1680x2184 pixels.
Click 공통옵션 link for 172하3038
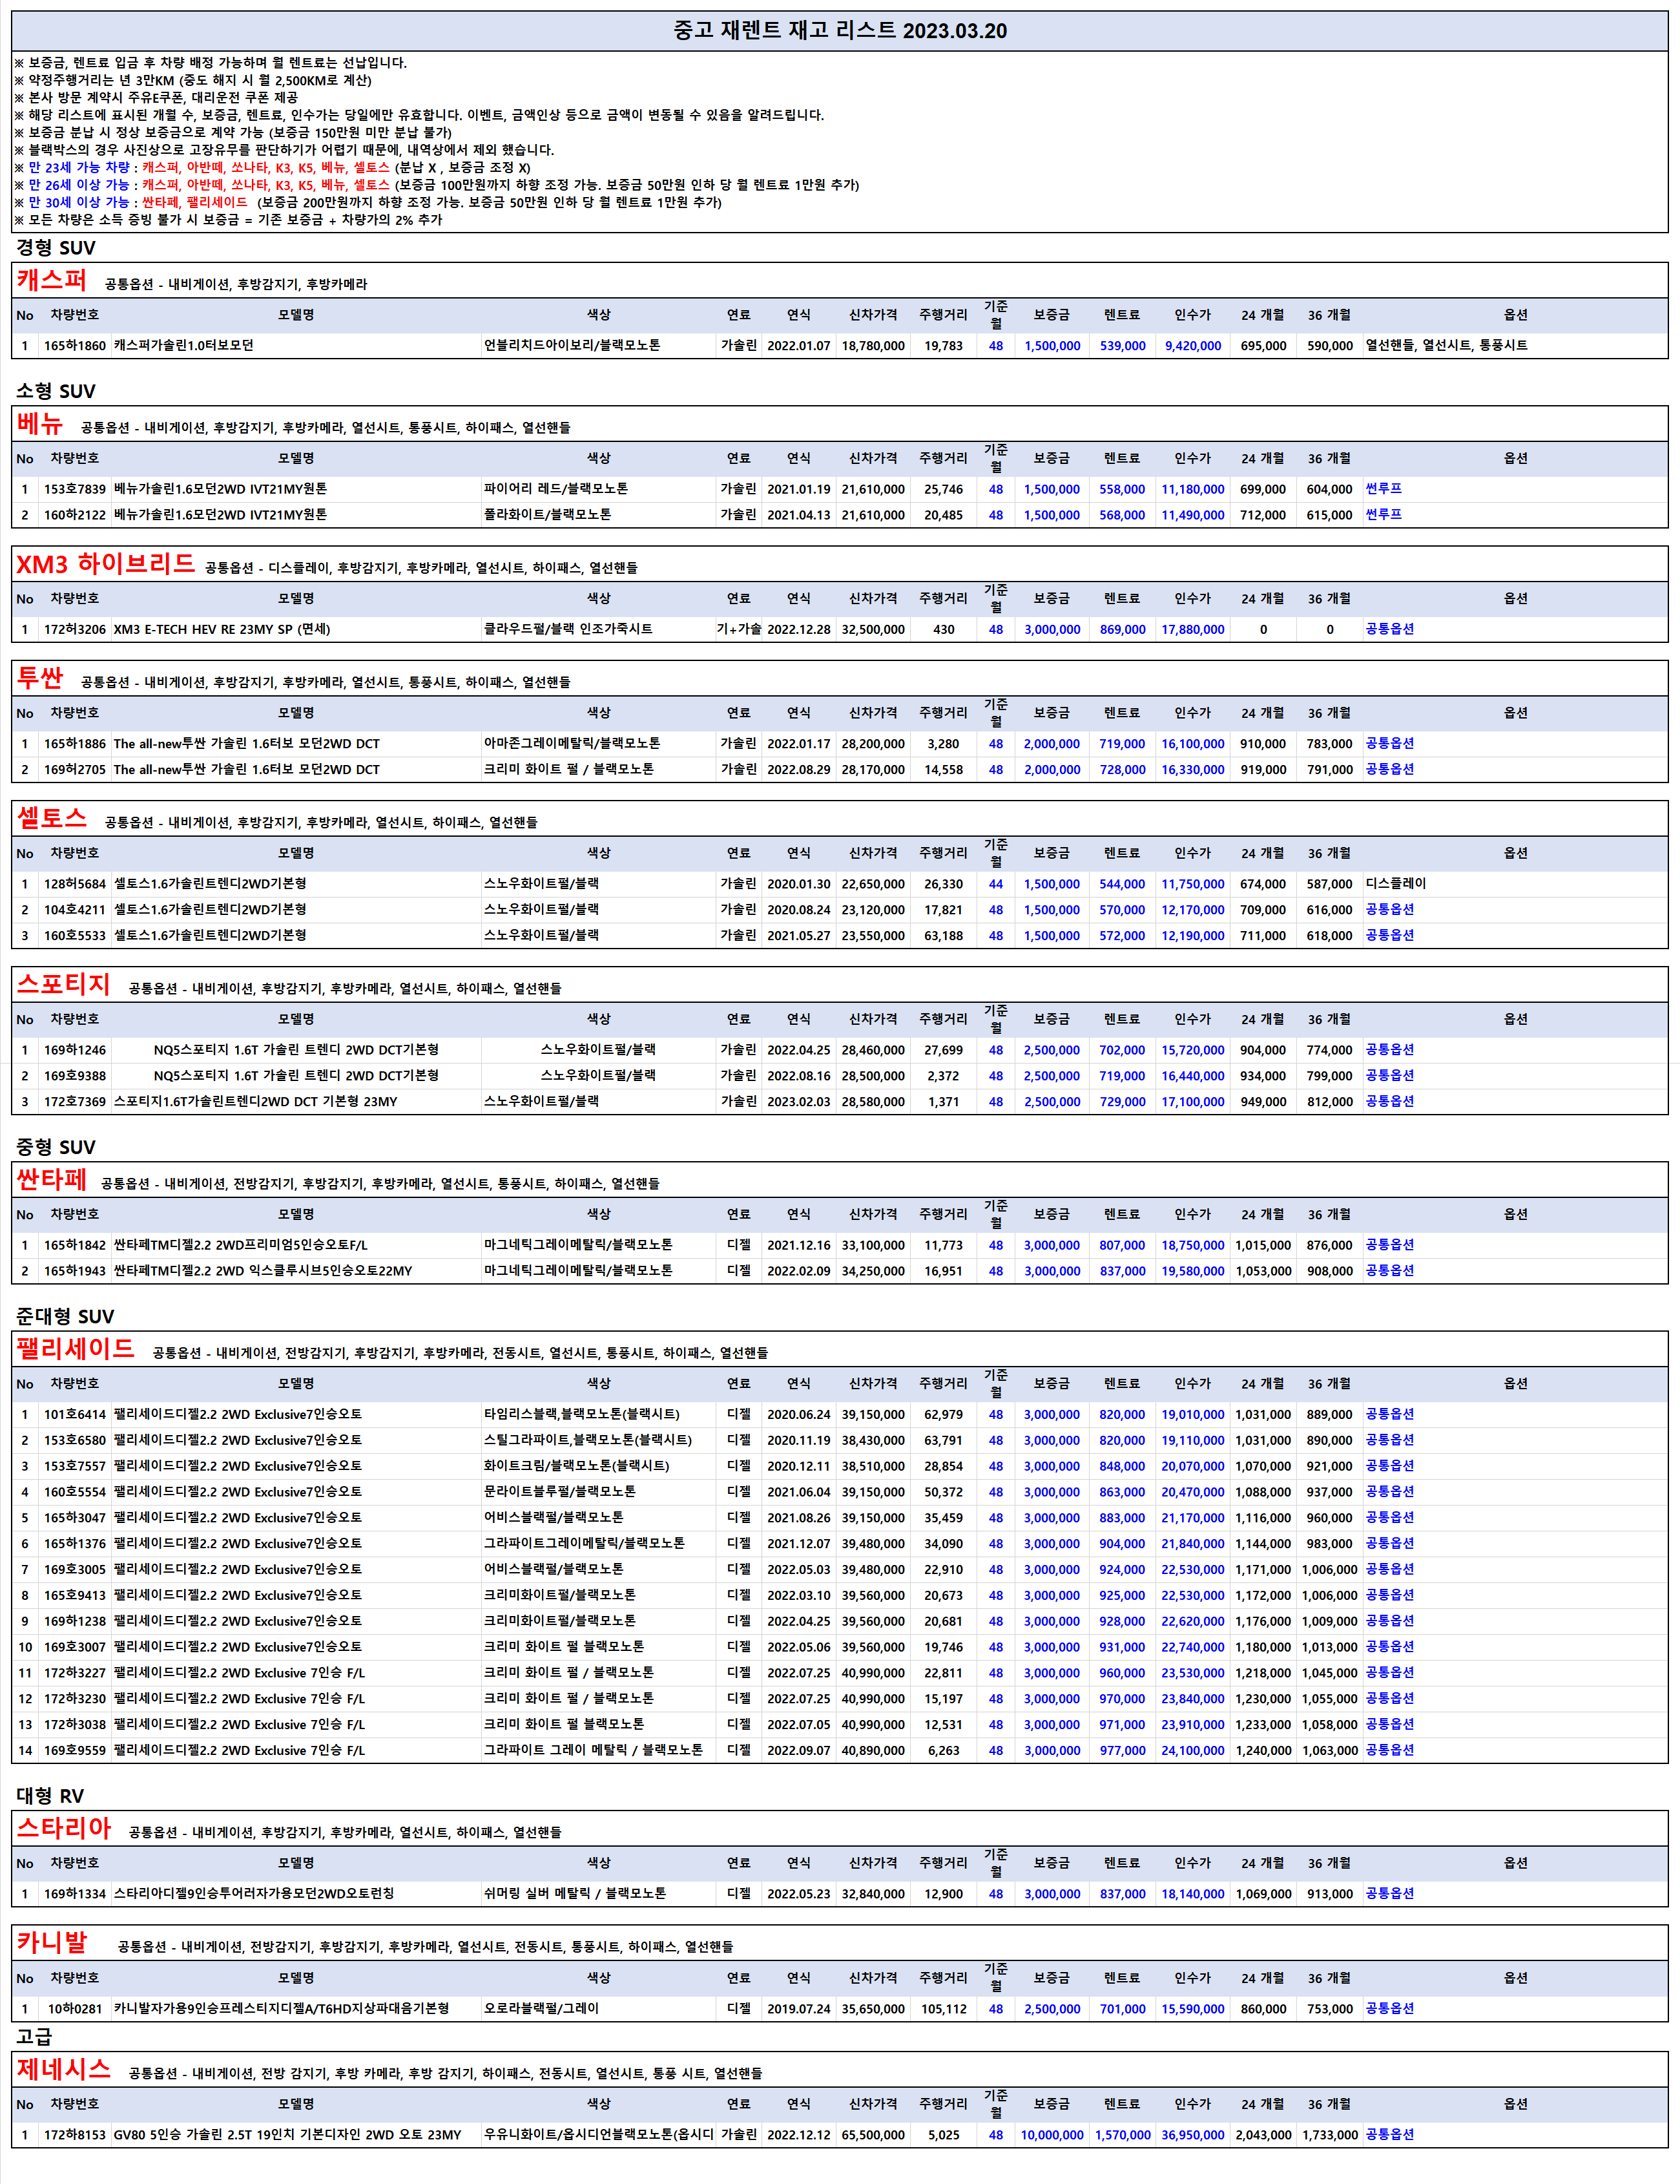[1389, 1725]
